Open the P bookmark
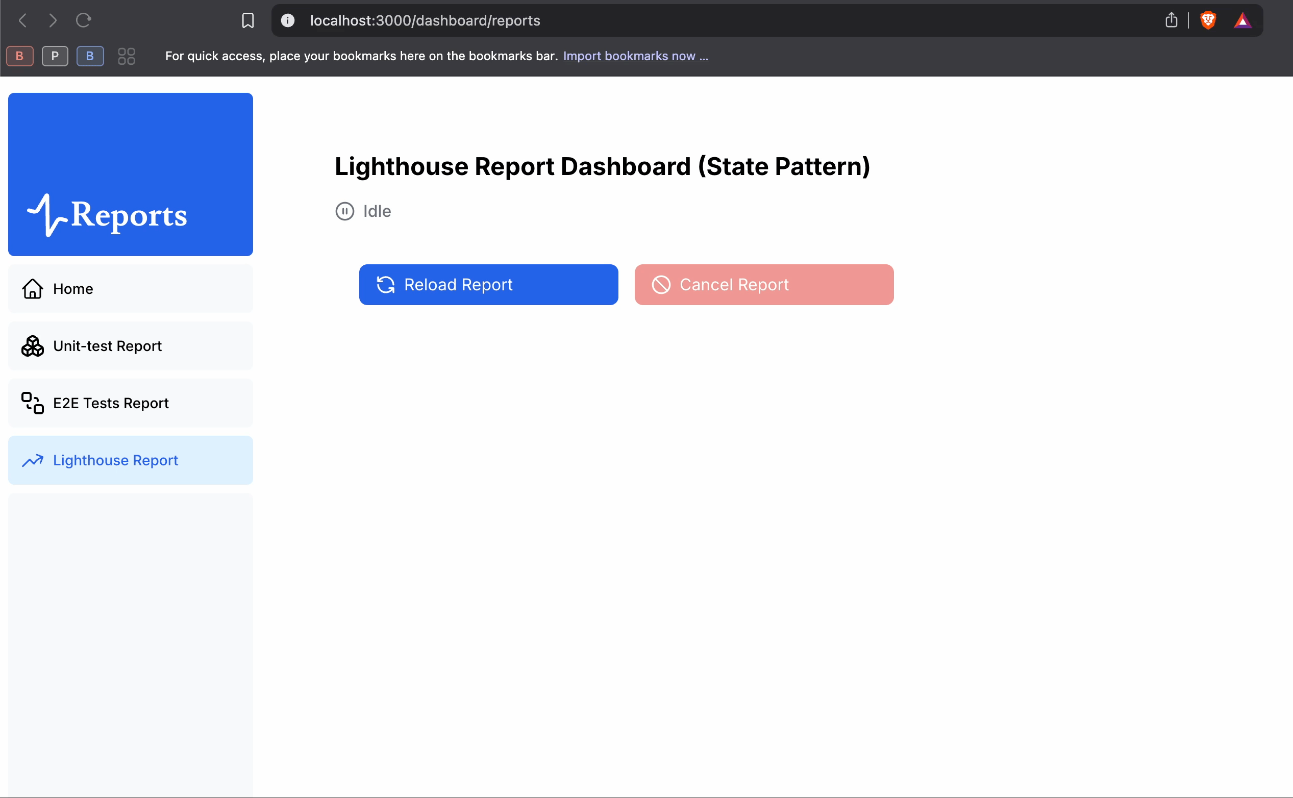The width and height of the screenshot is (1293, 798). pos(55,56)
